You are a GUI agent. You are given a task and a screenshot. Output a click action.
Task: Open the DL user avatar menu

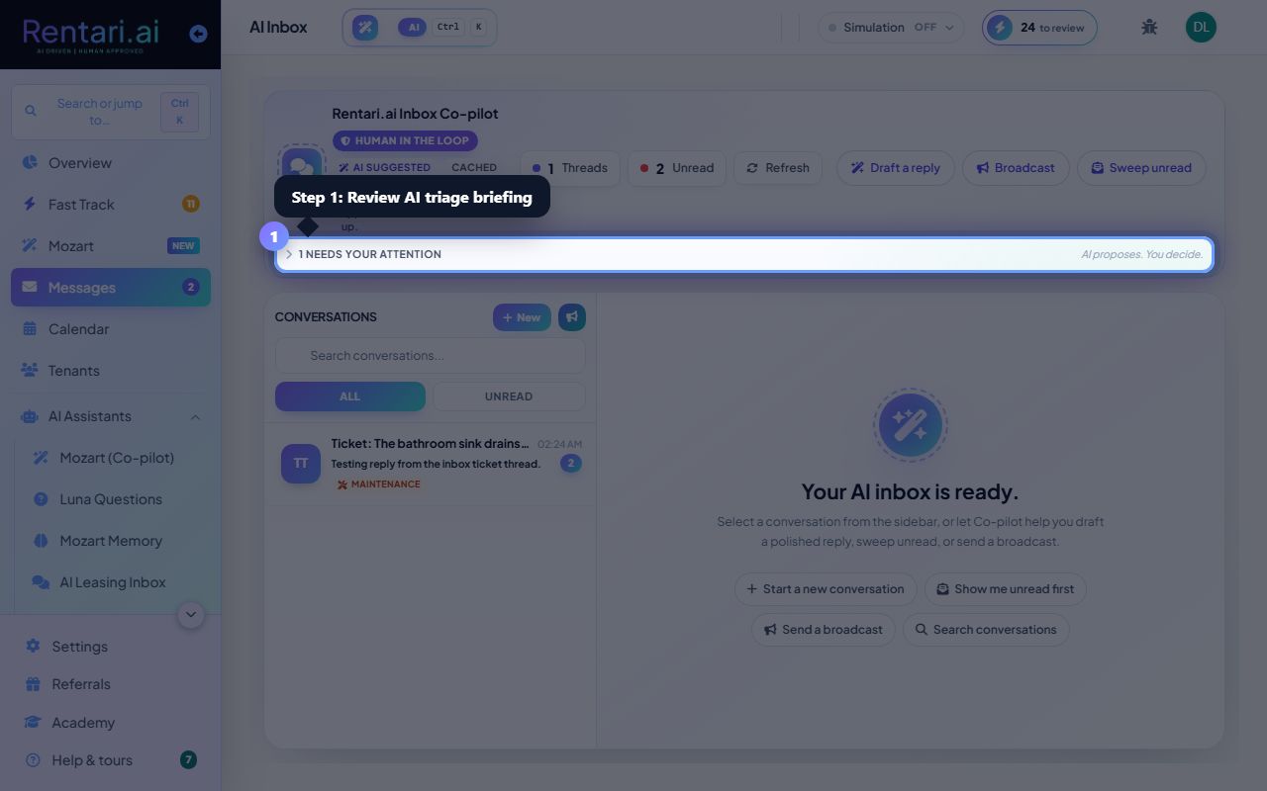(1201, 28)
